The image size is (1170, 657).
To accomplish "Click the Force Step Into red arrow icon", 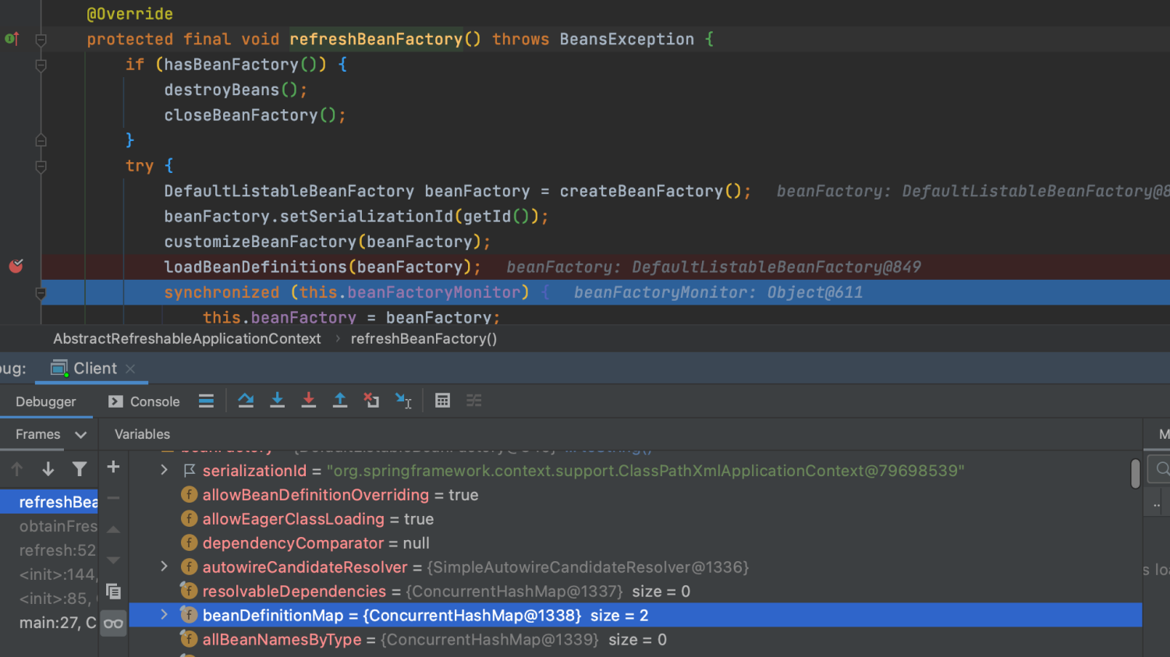I will pyautogui.click(x=309, y=401).
